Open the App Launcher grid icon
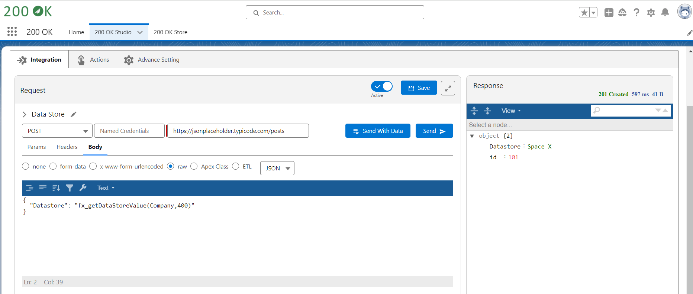693x294 pixels. pyautogui.click(x=12, y=32)
